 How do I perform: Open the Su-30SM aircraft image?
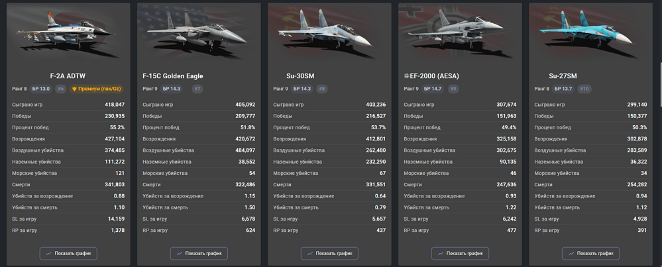pyautogui.click(x=325, y=32)
